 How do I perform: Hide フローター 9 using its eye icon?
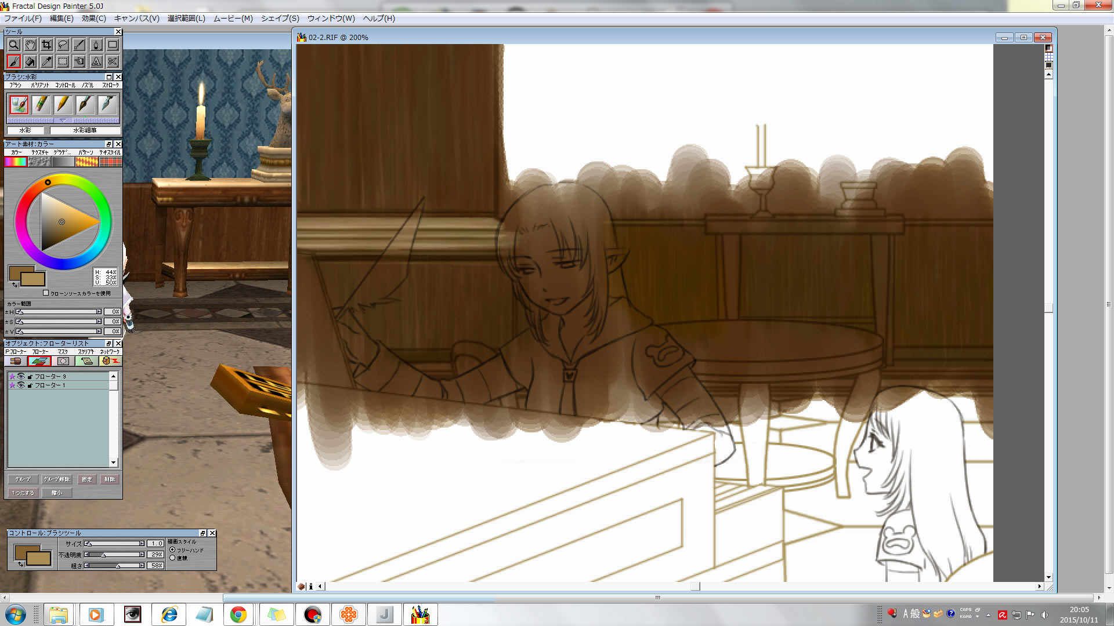pos(21,376)
